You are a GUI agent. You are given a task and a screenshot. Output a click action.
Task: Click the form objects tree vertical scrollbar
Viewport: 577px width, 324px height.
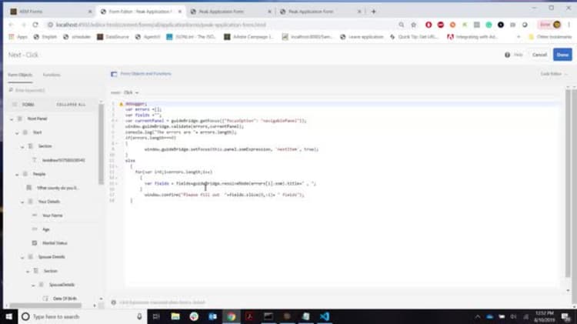(x=101, y=145)
